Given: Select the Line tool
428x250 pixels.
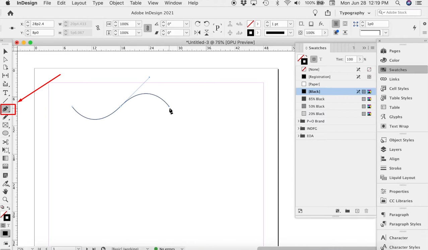Looking at the screenshot, I should pyautogui.click(x=5, y=101).
